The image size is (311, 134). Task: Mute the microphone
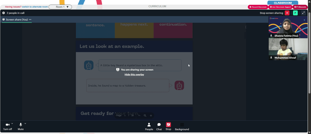coord(21,127)
